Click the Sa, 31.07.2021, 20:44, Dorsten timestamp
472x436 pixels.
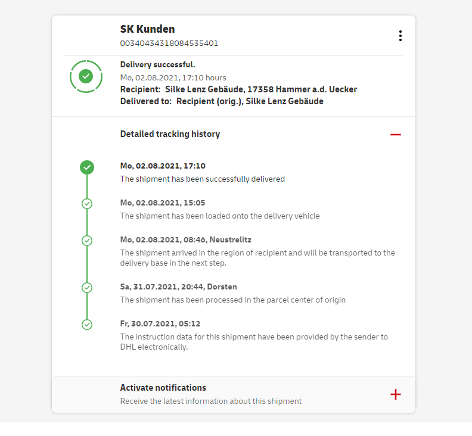tap(179, 286)
